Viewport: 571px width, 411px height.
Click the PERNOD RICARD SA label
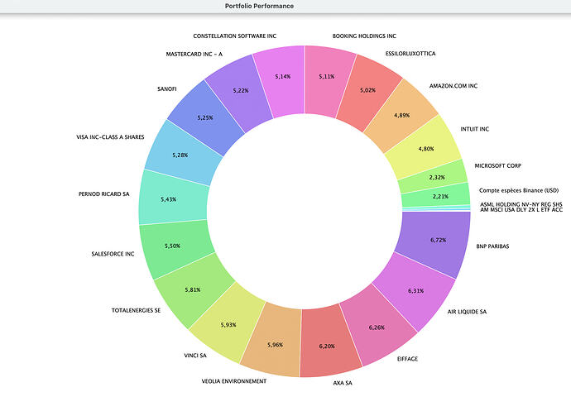coord(103,194)
